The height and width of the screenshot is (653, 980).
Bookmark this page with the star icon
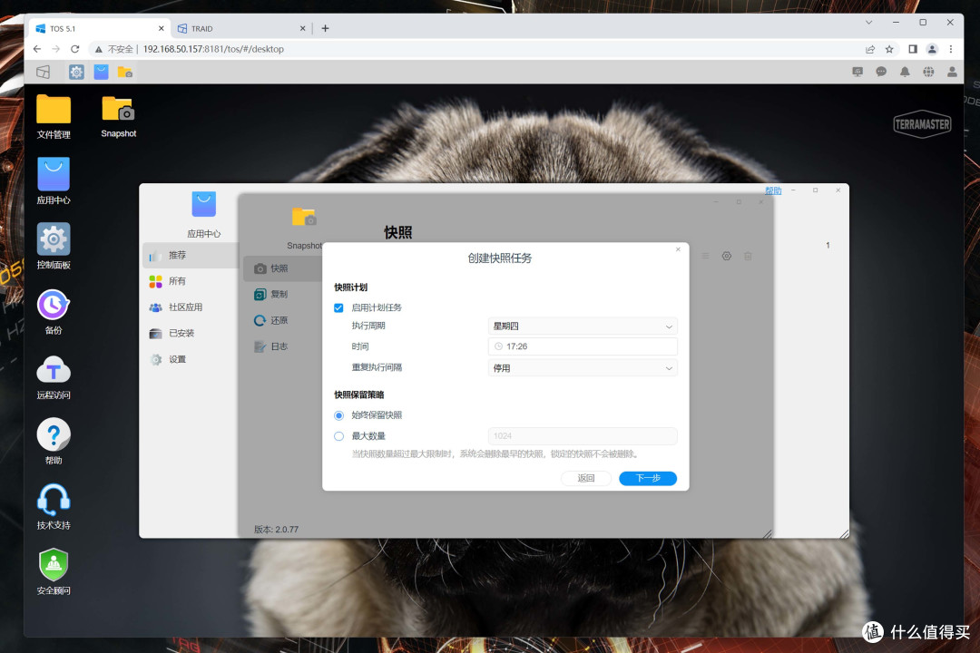pos(889,49)
